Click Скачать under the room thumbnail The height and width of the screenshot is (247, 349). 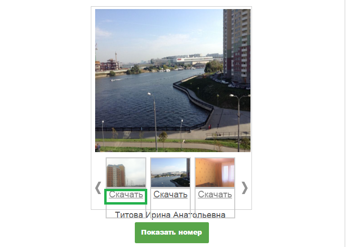tap(215, 195)
